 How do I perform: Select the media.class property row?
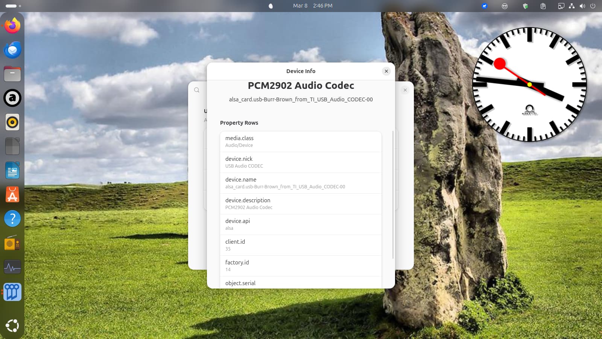(x=301, y=142)
